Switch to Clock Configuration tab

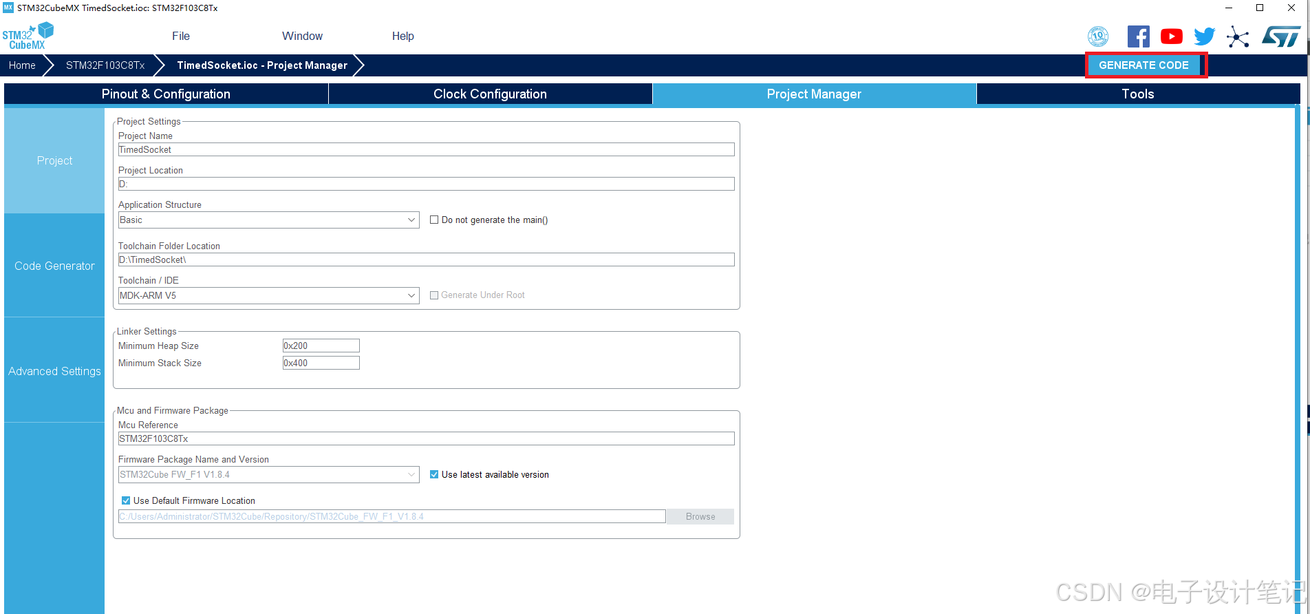490,94
